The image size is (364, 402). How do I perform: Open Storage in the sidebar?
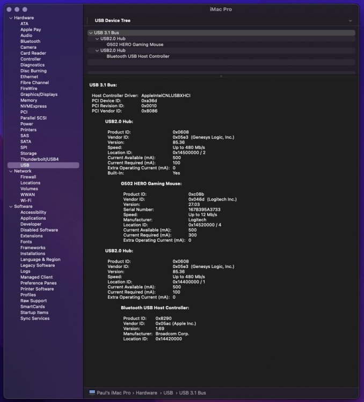click(x=28, y=154)
